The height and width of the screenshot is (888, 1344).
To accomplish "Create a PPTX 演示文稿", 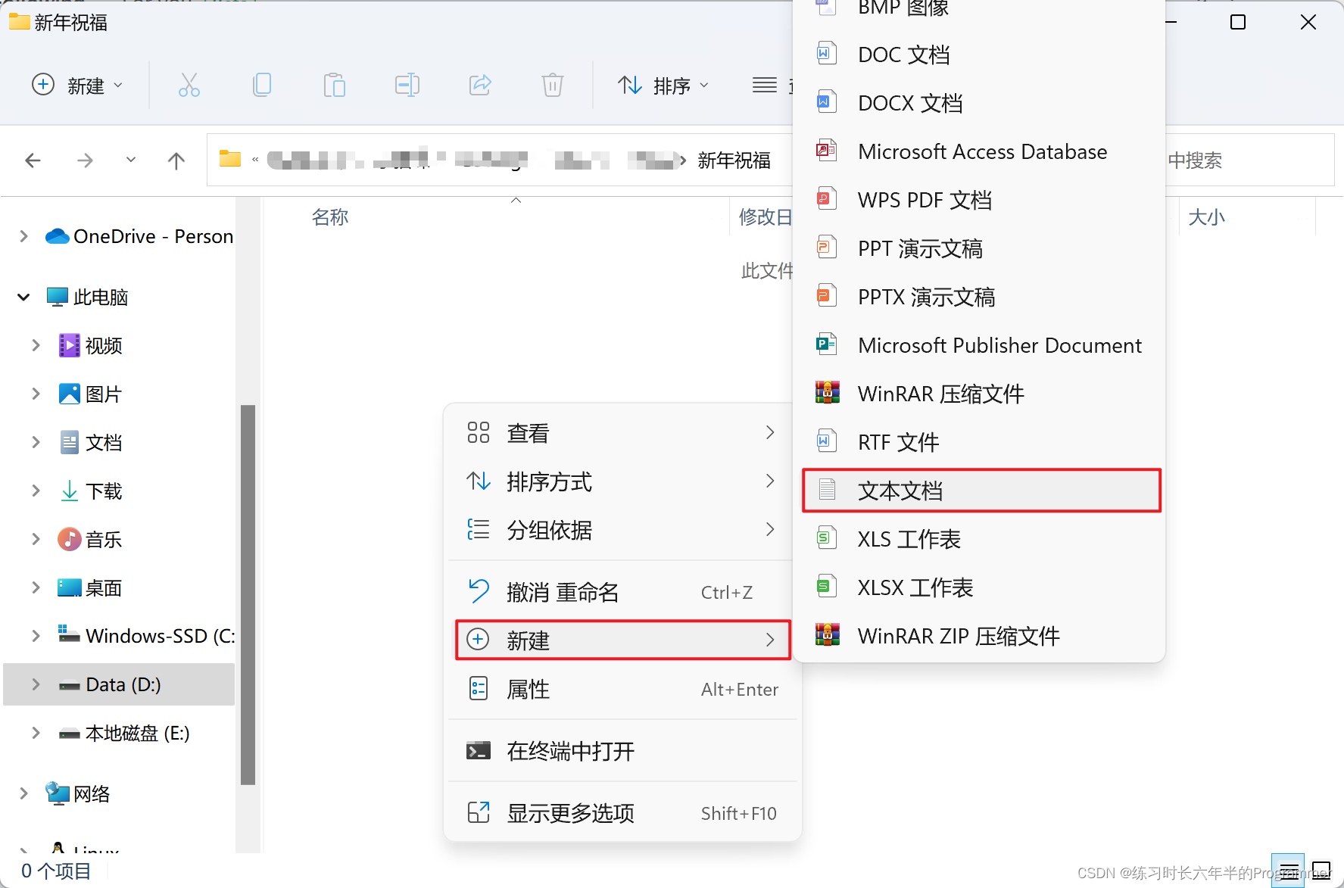I will click(x=981, y=297).
